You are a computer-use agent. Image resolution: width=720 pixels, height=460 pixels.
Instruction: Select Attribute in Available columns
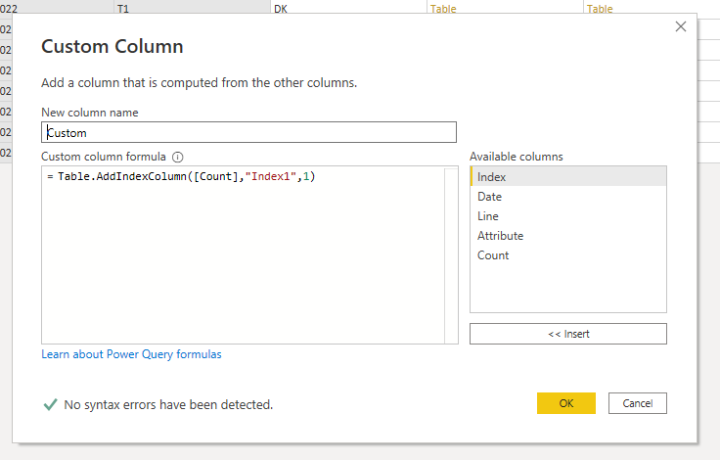point(568,236)
